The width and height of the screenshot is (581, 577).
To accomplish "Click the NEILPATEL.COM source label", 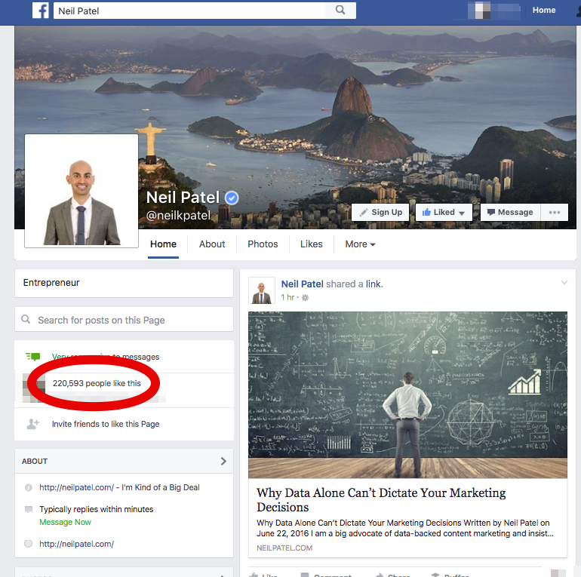I will (x=284, y=548).
